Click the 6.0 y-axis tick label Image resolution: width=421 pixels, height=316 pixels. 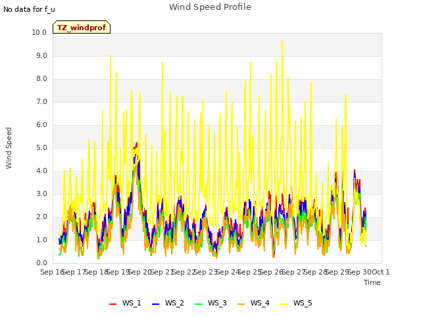pyautogui.click(x=41, y=124)
